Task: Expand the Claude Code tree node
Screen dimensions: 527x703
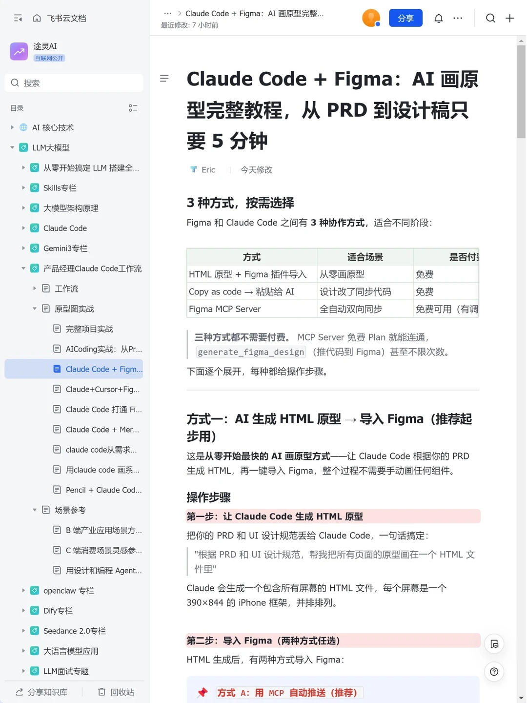Action: [x=23, y=228]
